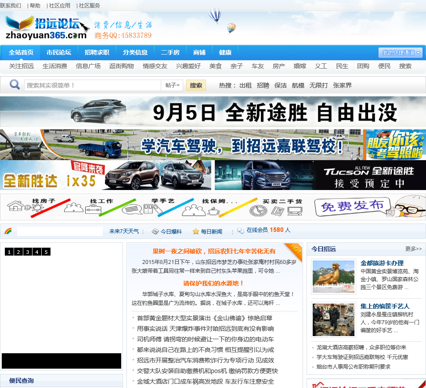
Task: Click the chat bubble icon beside 在线会员
Action: click(x=240, y=231)
